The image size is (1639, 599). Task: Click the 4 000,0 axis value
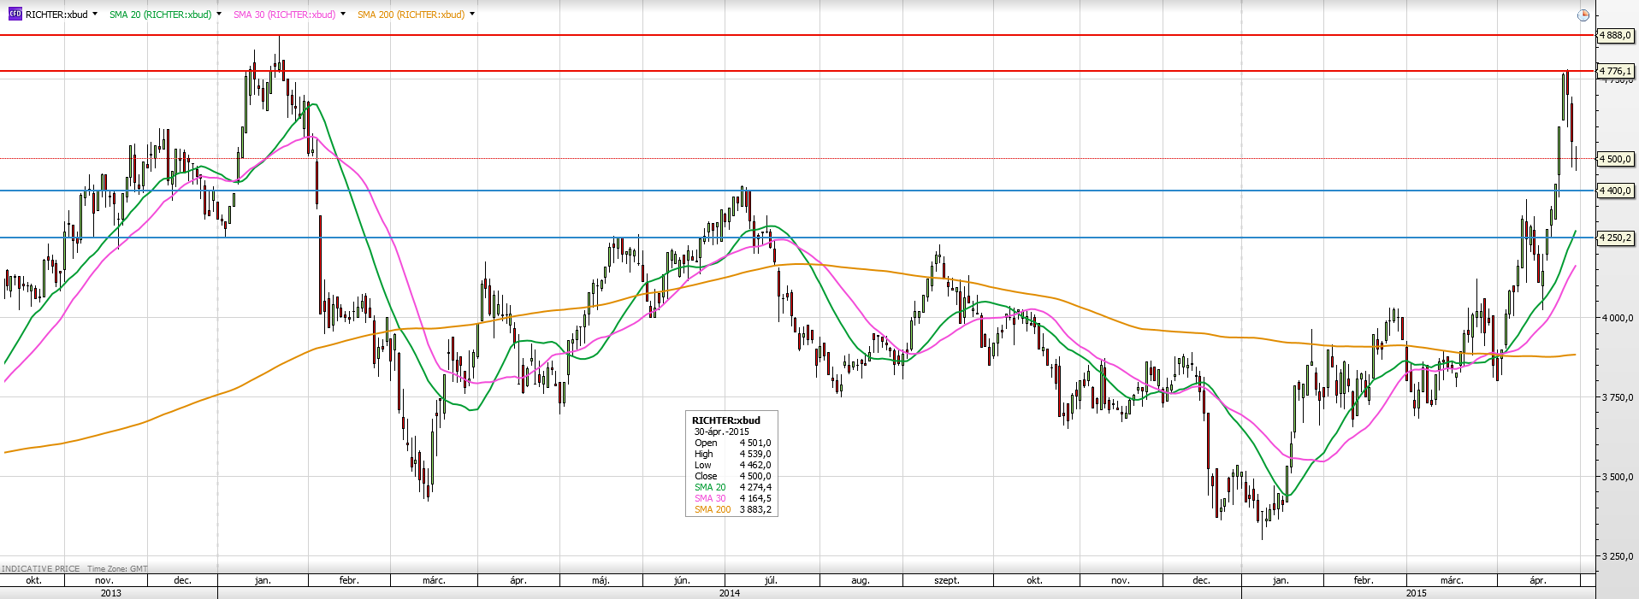[1617, 318]
